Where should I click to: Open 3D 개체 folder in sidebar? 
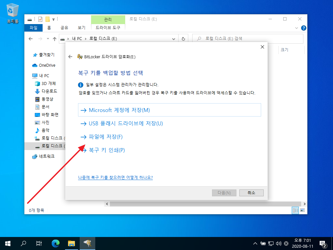tap(45, 84)
